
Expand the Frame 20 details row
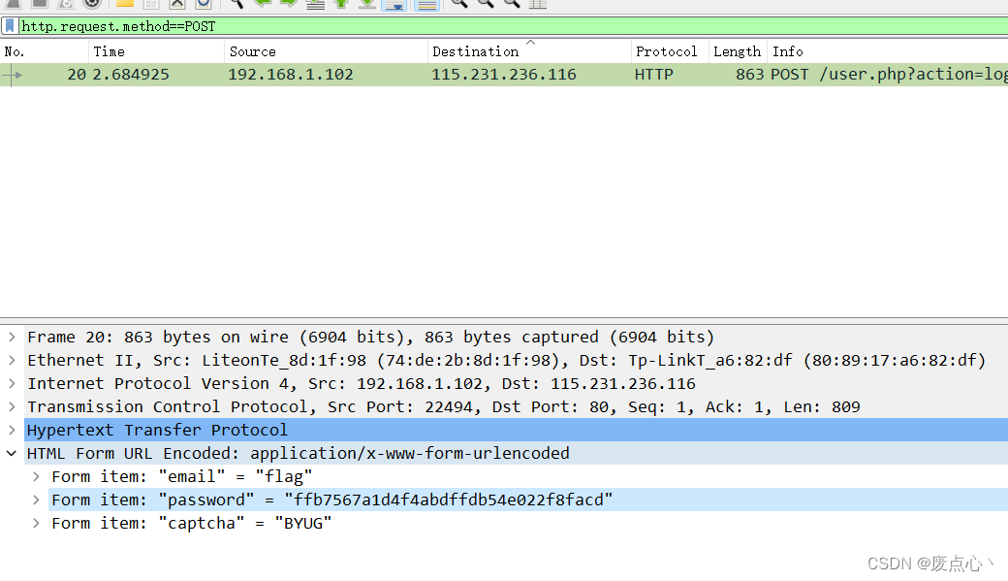(x=12, y=337)
